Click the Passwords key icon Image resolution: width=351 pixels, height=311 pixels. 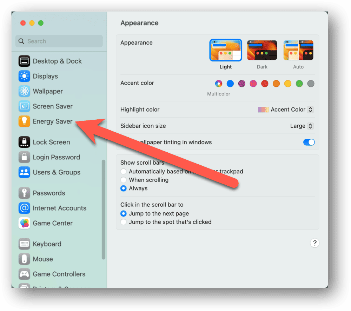(24, 193)
